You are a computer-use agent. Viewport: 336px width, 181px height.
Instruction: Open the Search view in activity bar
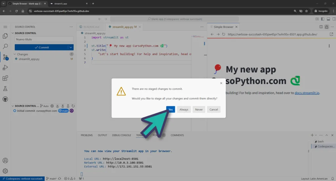(5, 46)
